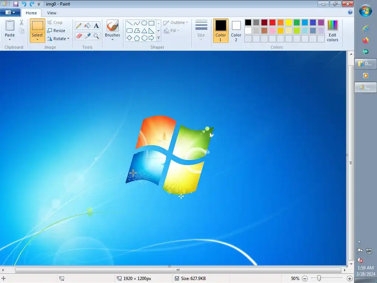Click the Save icon in the title bar
This screenshot has height=283, width=377.
pyautogui.click(x=15, y=4)
